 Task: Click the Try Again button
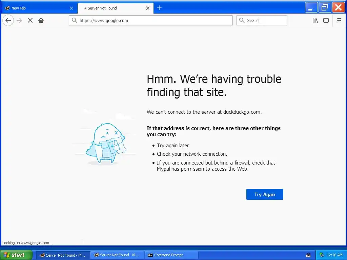click(265, 194)
